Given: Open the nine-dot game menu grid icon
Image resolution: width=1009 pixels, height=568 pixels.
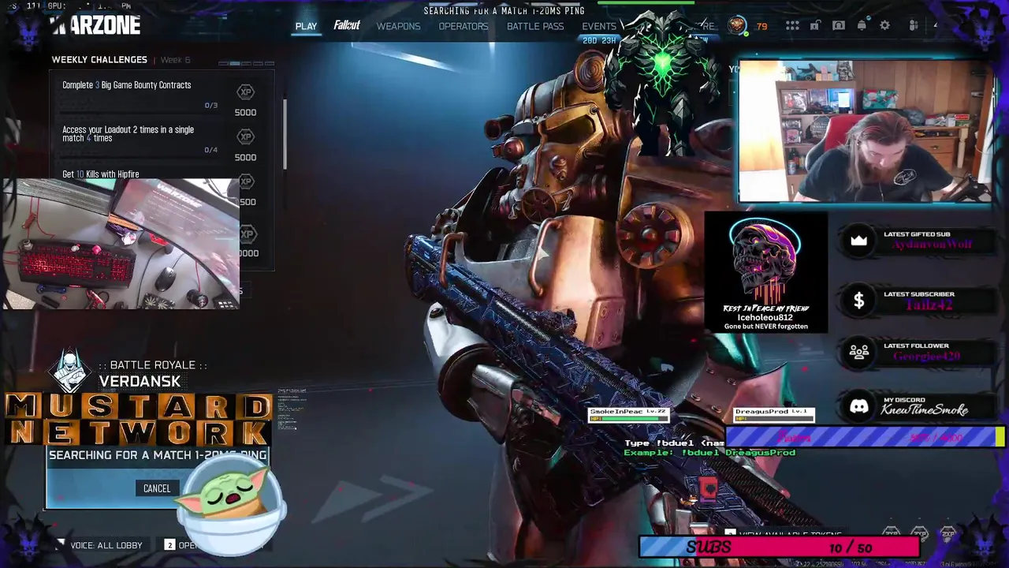Looking at the screenshot, I should pos(792,26).
